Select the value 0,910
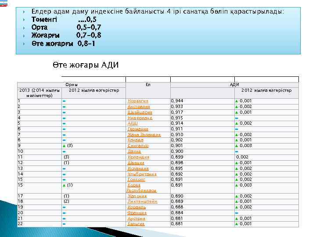The image size is (316, 237). click(x=177, y=134)
